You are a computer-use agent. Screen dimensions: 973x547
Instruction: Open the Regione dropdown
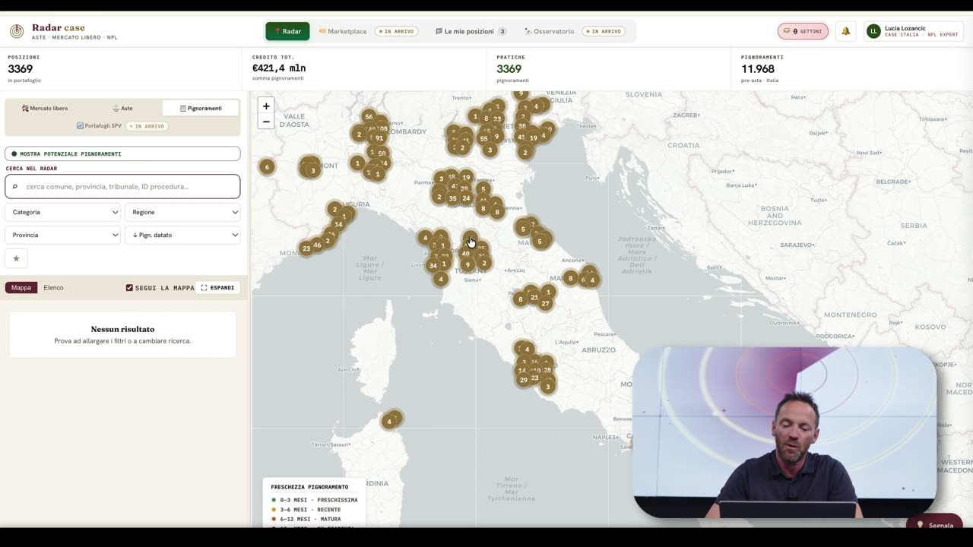pyautogui.click(x=182, y=212)
